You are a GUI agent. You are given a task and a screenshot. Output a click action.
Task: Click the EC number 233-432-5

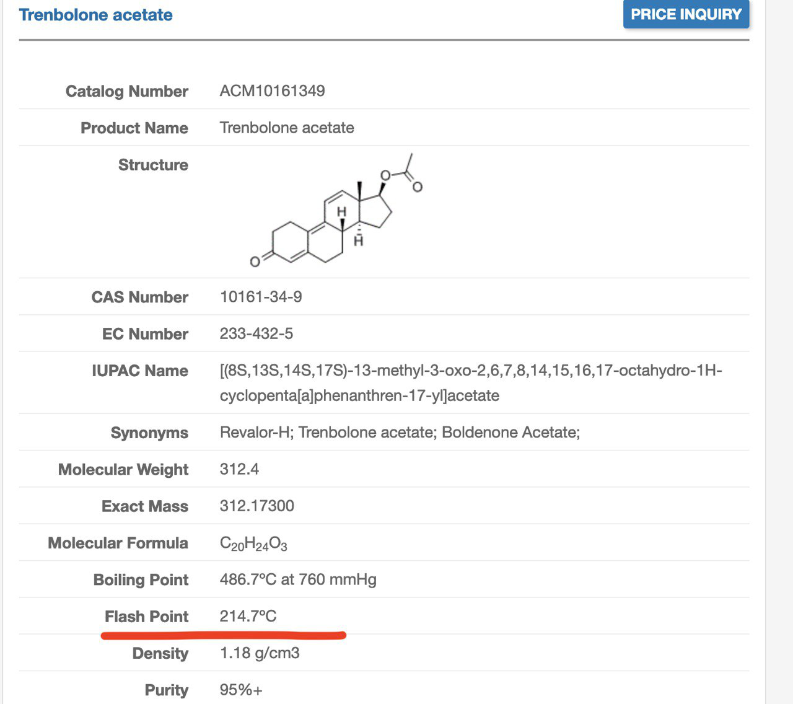[x=256, y=333]
